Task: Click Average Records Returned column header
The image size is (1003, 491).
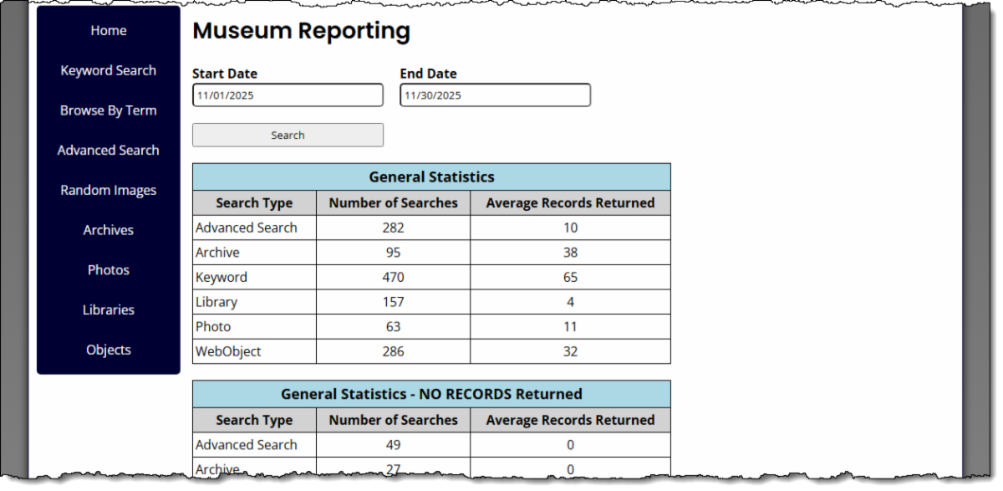Action: pos(570,203)
